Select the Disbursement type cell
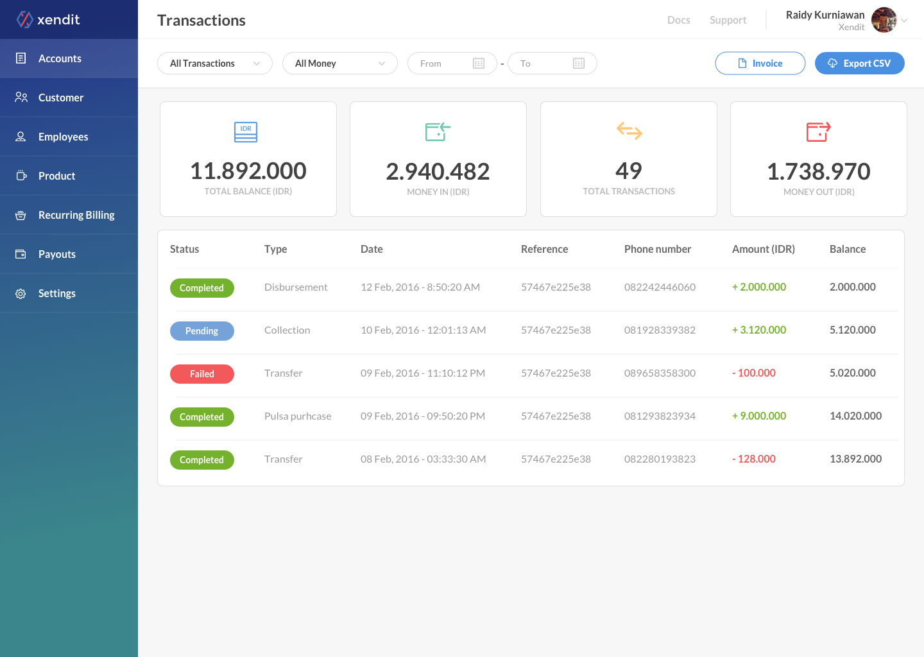Viewport: 924px width, 657px height. (296, 287)
